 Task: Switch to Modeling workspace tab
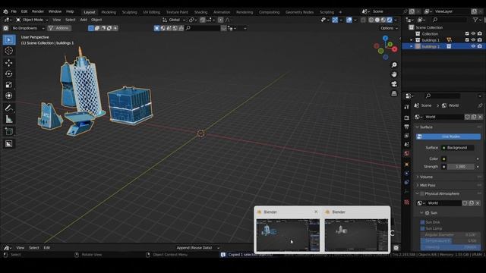(109, 12)
